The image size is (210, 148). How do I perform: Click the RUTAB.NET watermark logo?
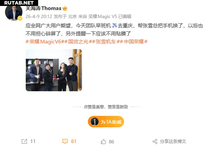pos(19,3)
